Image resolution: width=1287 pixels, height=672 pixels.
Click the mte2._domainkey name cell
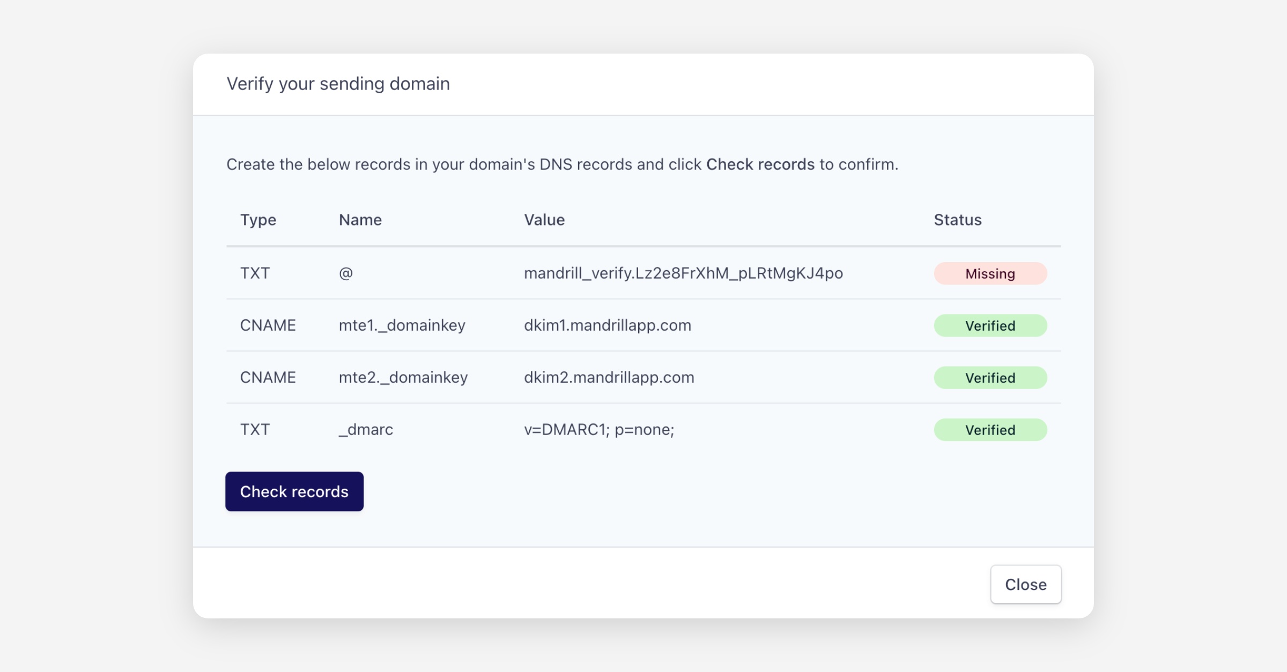(403, 377)
